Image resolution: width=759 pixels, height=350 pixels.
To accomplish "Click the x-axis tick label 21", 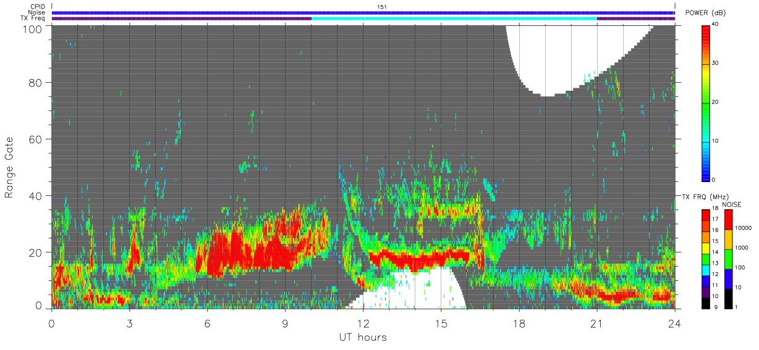I will click(x=596, y=323).
